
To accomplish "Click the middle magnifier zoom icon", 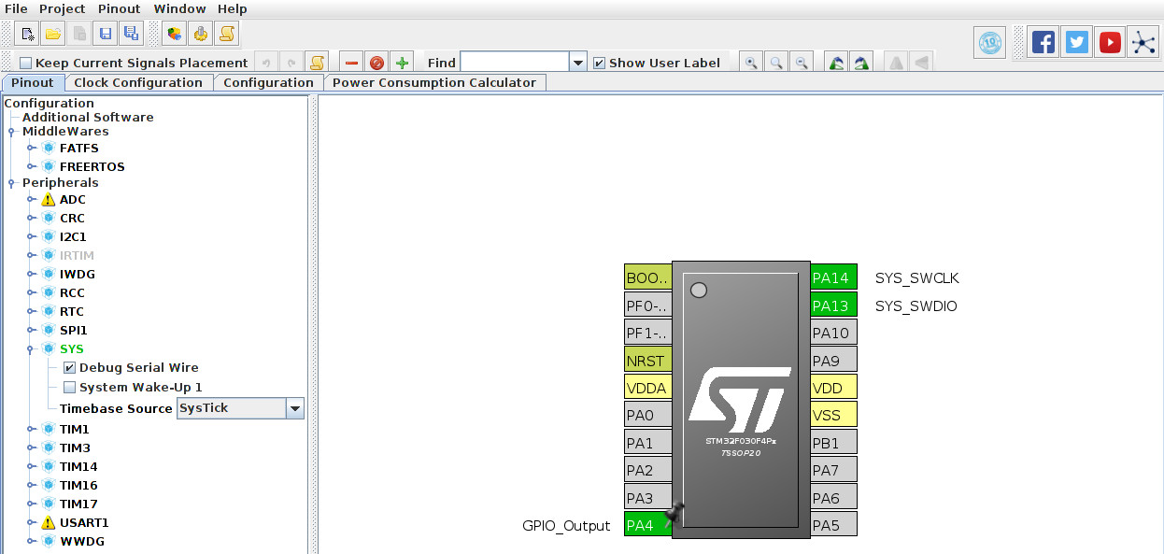I will 776,64.
